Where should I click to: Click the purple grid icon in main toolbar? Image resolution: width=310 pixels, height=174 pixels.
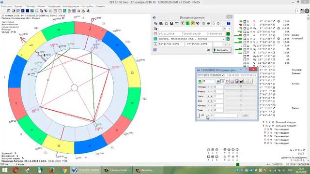pos(74,11)
